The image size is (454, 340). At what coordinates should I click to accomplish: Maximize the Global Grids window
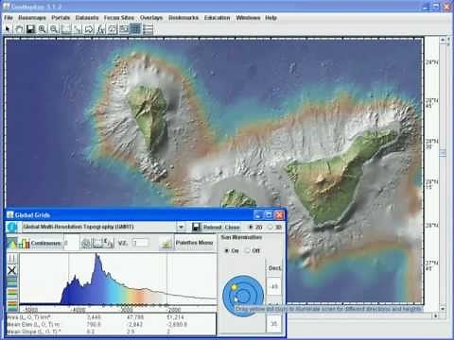(269, 215)
